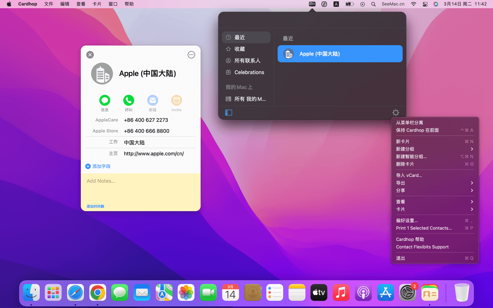Choose 新卡片 from the menu
This screenshot has height=308, width=493.
click(435, 141)
